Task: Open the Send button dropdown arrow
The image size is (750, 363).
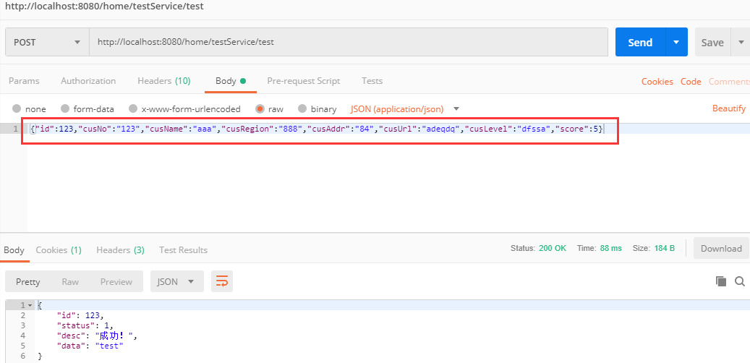Action: click(x=676, y=43)
